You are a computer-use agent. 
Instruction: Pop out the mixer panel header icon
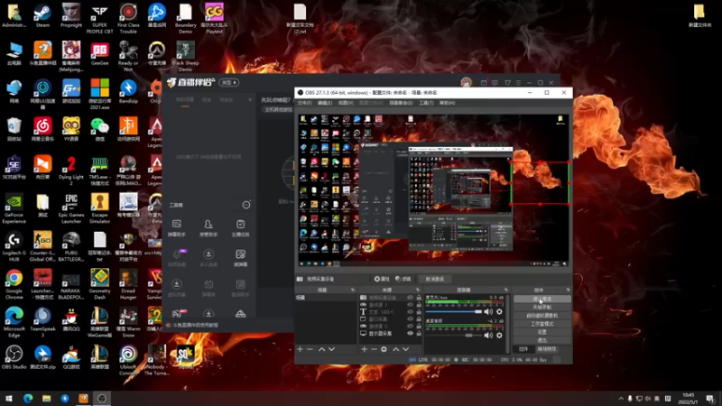505,290
